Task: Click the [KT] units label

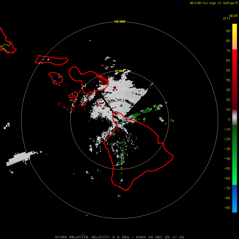Action: [x=227, y=18]
